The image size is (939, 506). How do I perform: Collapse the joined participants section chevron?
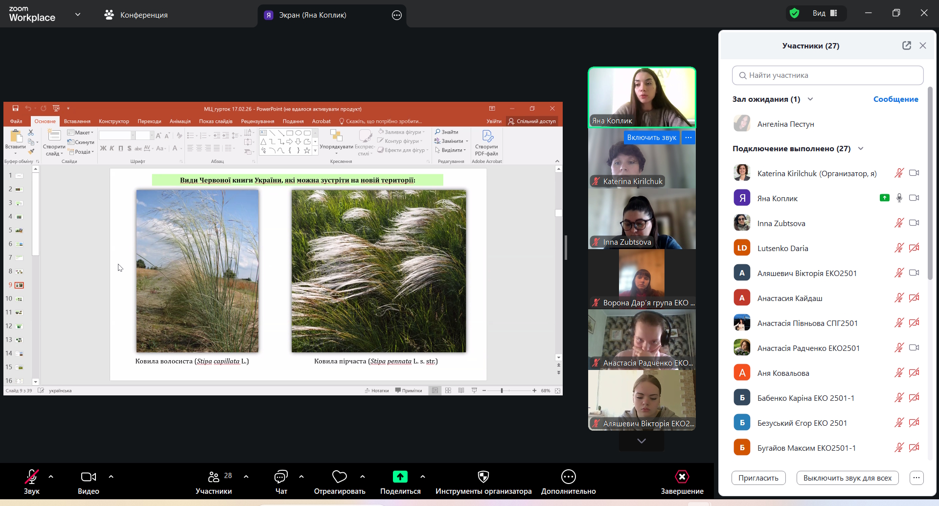[x=861, y=149]
